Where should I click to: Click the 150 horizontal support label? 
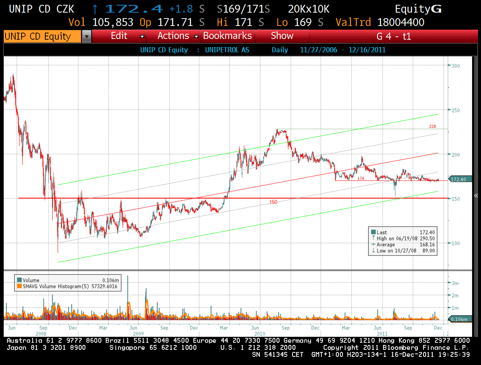273,202
